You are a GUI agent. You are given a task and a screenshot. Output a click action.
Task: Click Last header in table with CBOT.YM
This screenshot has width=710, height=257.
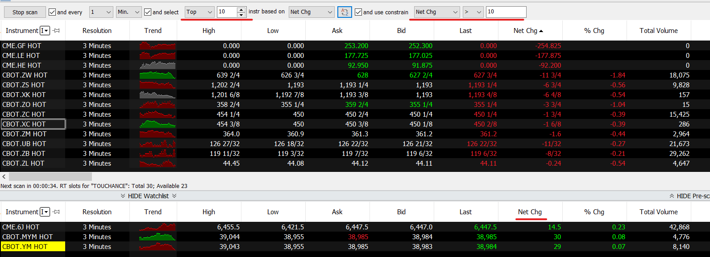466,212
